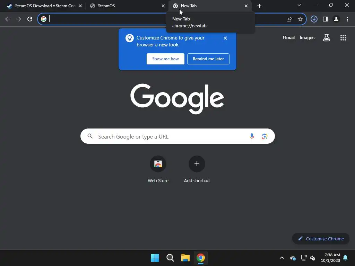
Task: Click Show me how button
Action: (x=165, y=59)
